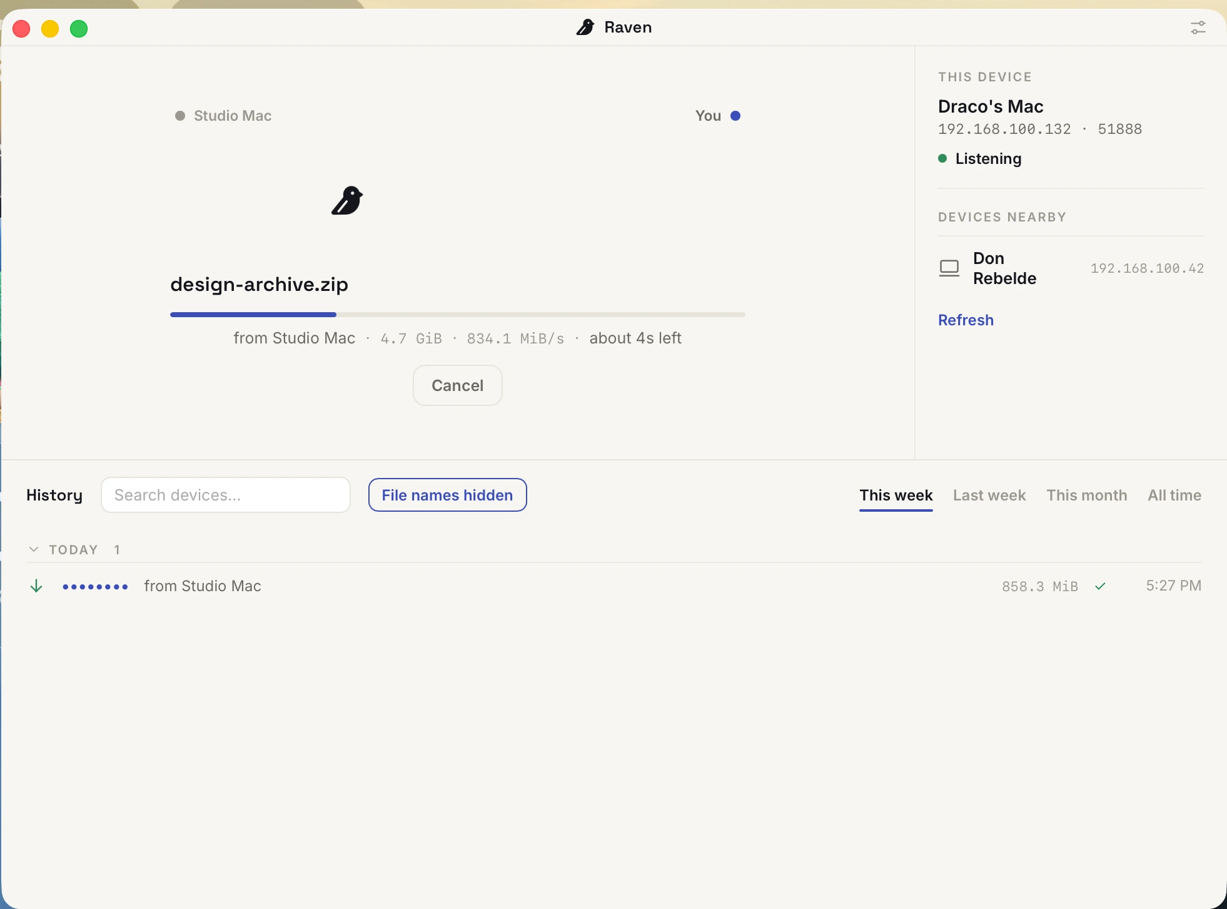Click the 192.168.100.132 address
Viewport: 1227px width, 909px height.
click(1004, 129)
